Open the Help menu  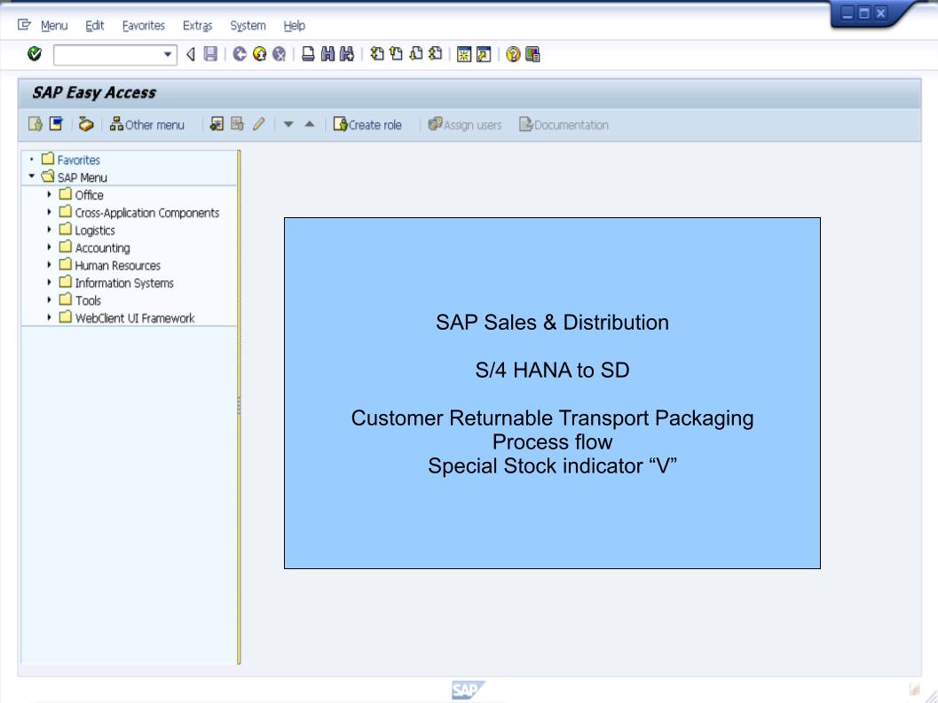coord(294,26)
